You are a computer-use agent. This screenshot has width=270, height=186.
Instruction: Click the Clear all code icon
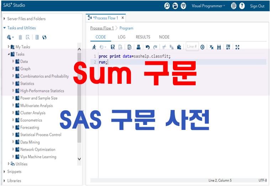pyautogui.click(x=212, y=47)
